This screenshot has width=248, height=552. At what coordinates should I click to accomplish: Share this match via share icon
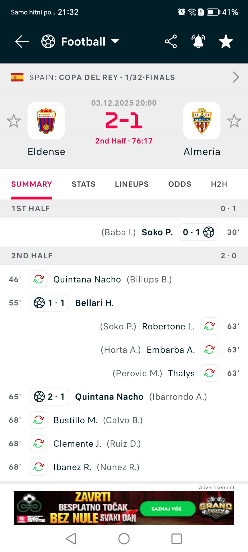pos(171,41)
